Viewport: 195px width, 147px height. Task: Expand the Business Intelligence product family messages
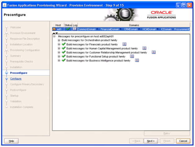59,60
